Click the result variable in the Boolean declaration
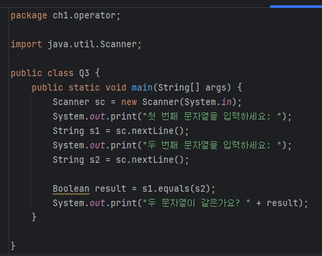Image resolution: width=322 pixels, height=256 pixels. coord(111,189)
